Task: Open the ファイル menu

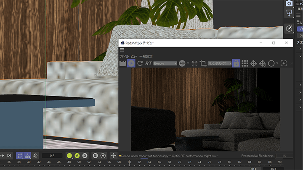Action: click(124, 56)
